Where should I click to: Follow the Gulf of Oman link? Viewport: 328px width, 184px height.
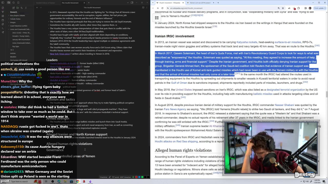(179, 83)
